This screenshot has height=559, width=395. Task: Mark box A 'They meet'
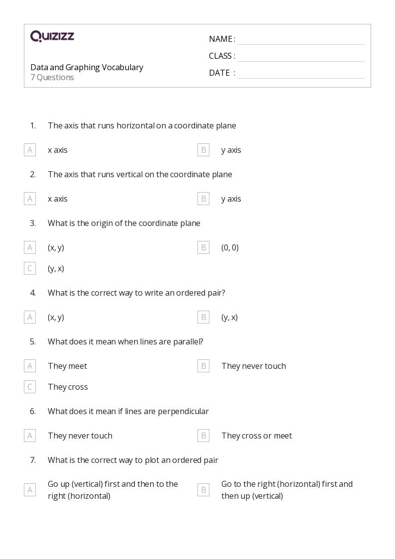[x=30, y=366]
